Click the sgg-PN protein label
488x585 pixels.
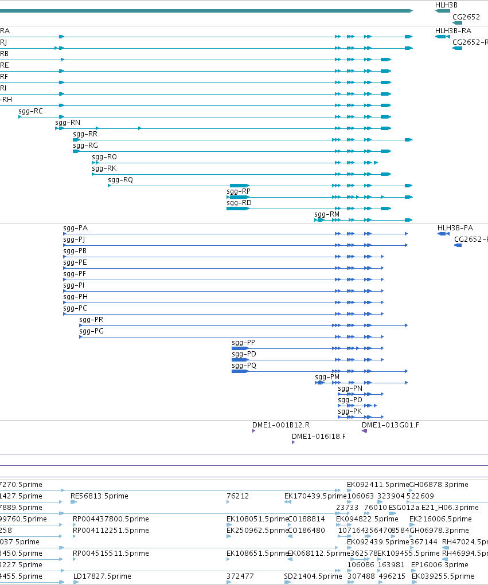click(x=350, y=388)
